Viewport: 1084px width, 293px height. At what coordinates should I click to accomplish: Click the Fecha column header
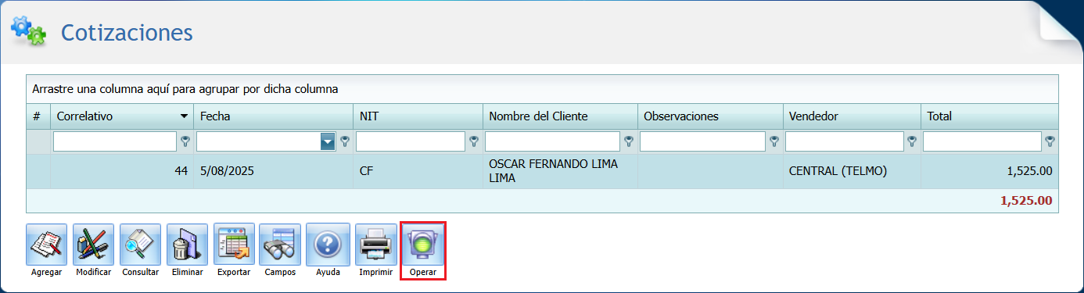coord(272,116)
